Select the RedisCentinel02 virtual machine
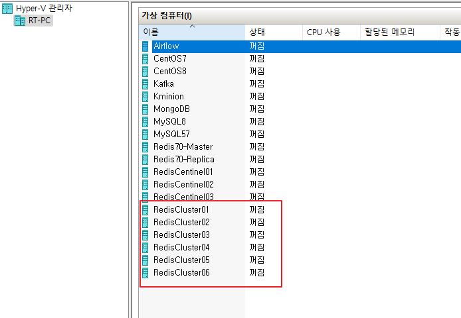This screenshot has width=461, height=318. tap(183, 185)
